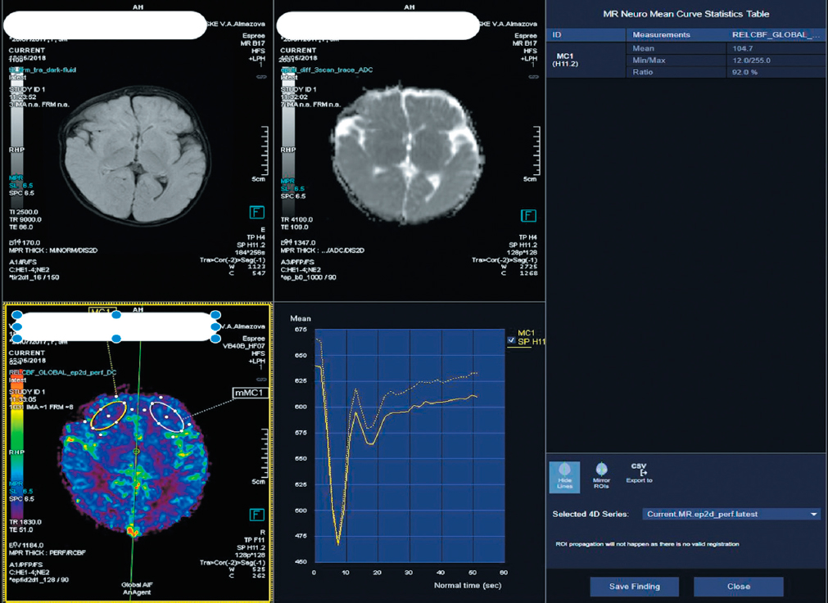The width and height of the screenshot is (828, 603).
Task: Click the mMC1 ROI label
Action: click(x=249, y=394)
